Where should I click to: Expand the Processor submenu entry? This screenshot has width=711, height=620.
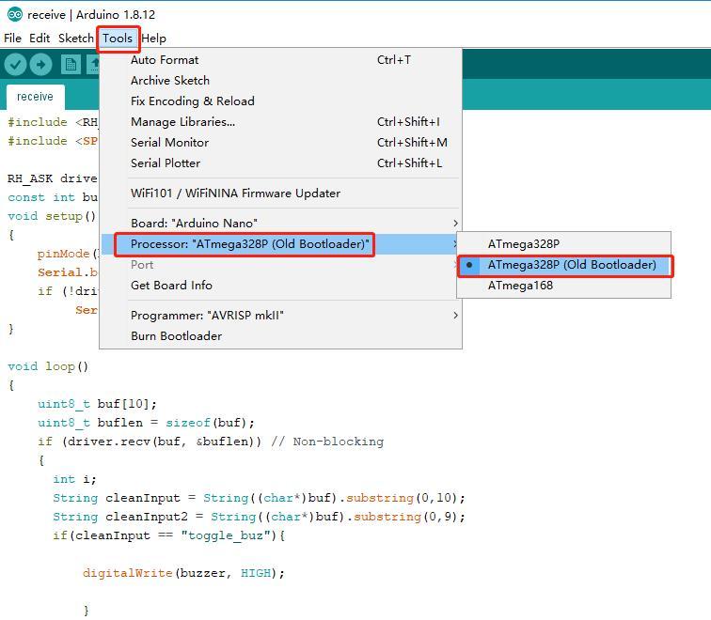pos(280,244)
